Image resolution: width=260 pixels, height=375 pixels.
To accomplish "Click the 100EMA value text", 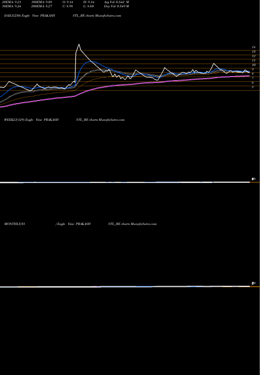I will tap(42, 2).
